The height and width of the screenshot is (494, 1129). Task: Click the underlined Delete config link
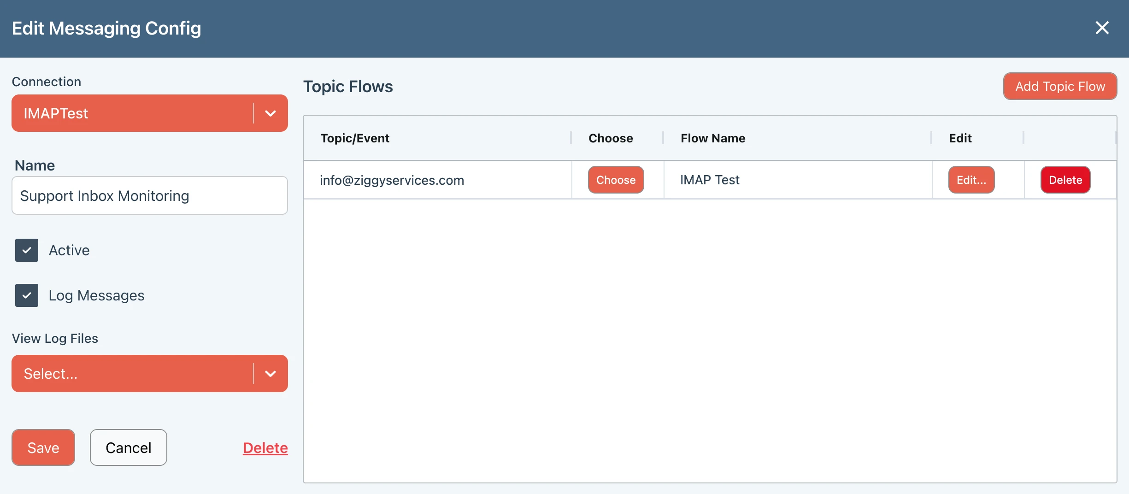click(265, 448)
